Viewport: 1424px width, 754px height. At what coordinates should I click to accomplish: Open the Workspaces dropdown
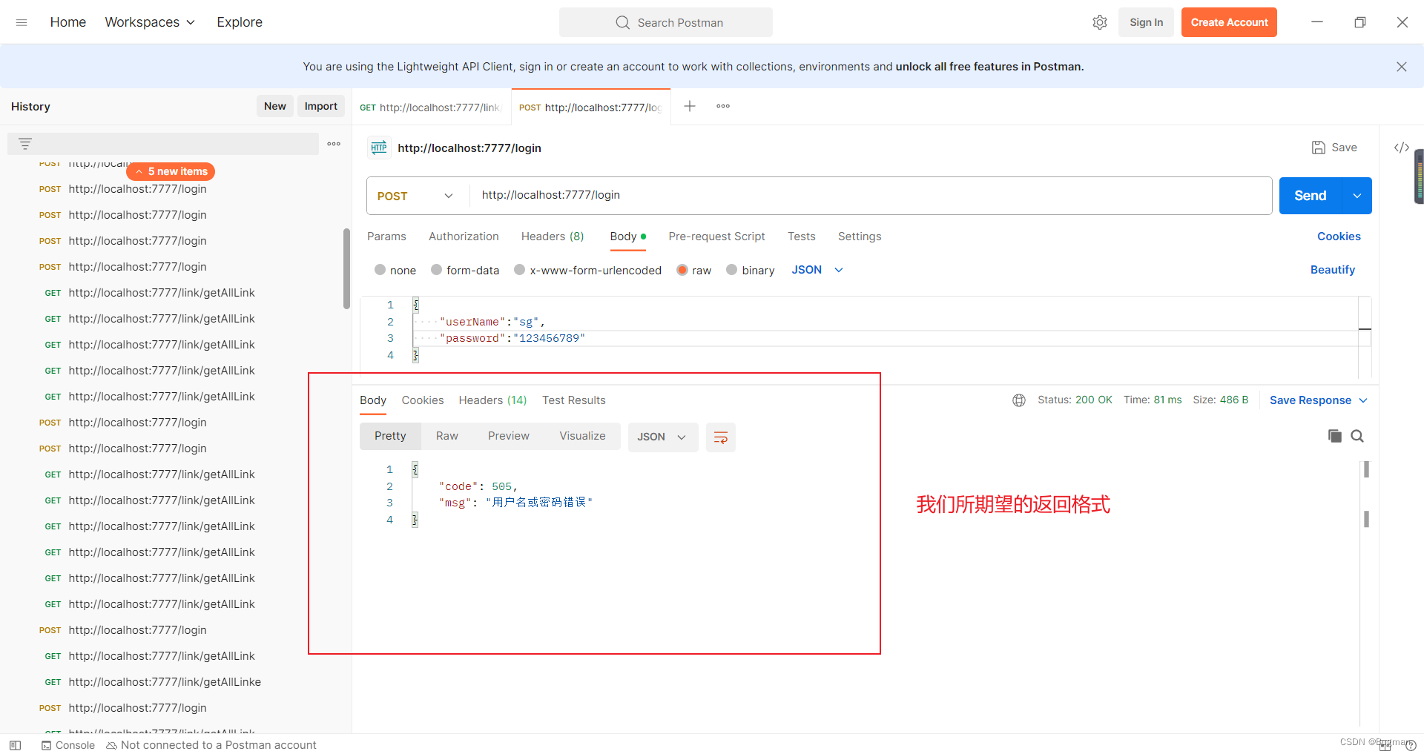coord(150,22)
